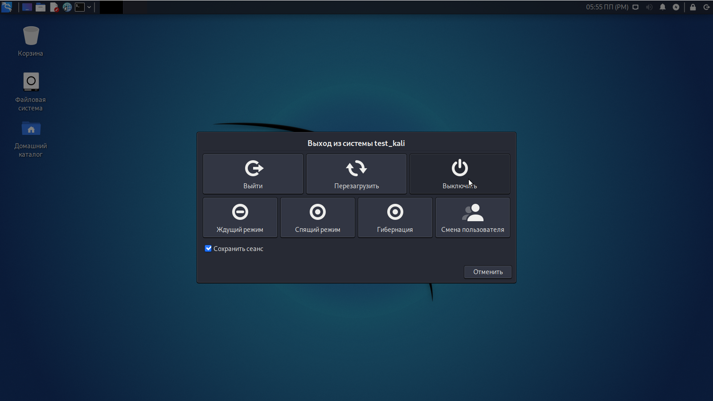Click Смена пользователя to switch users
Screen dimensions: 713x401
[x=472, y=217]
